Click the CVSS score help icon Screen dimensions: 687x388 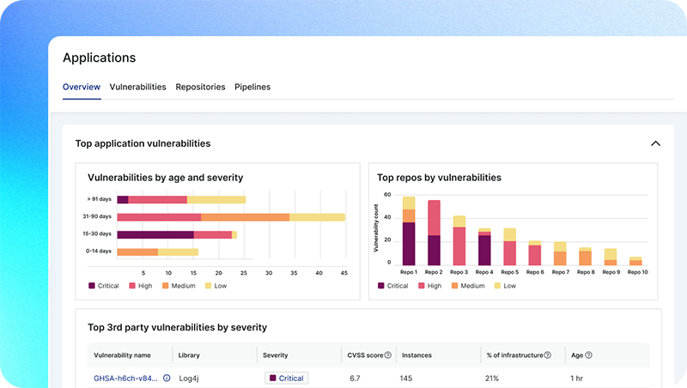click(388, 355)
